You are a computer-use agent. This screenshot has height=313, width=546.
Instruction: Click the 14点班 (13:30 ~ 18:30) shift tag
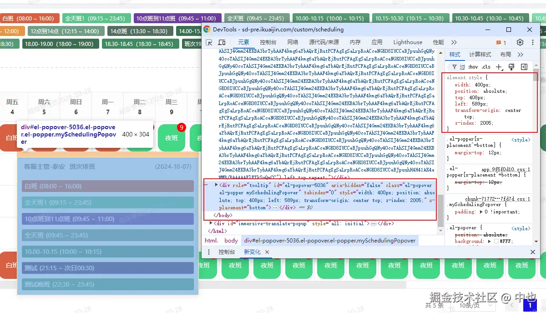point(141,31)
